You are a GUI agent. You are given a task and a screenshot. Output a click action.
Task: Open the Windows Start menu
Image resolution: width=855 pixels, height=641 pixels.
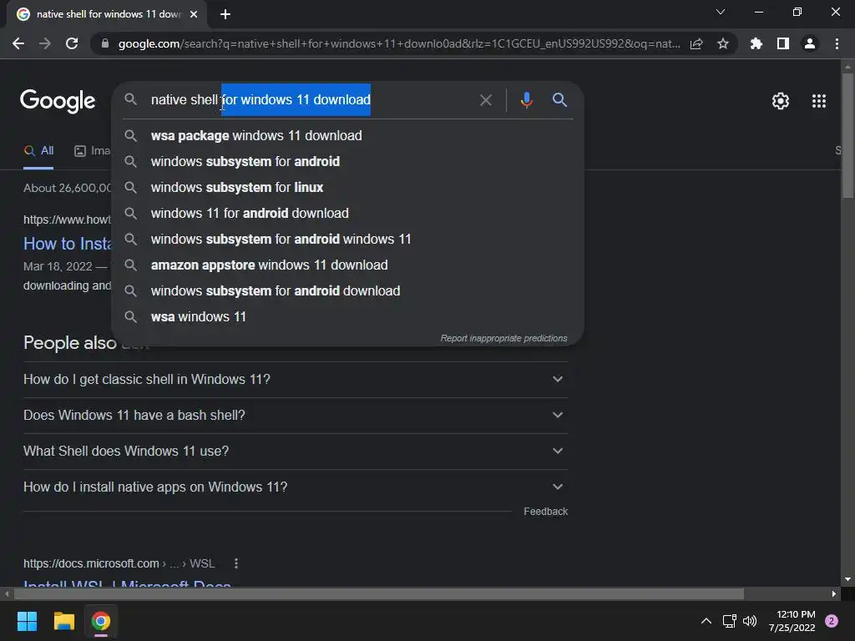coord(27,621)
